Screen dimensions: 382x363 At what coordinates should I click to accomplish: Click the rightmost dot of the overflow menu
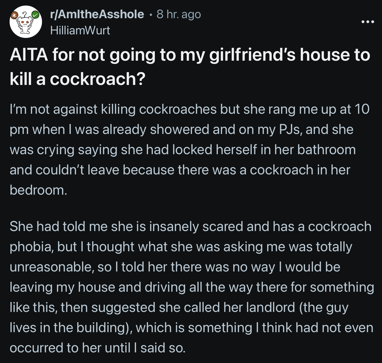[x=372, y=22]
